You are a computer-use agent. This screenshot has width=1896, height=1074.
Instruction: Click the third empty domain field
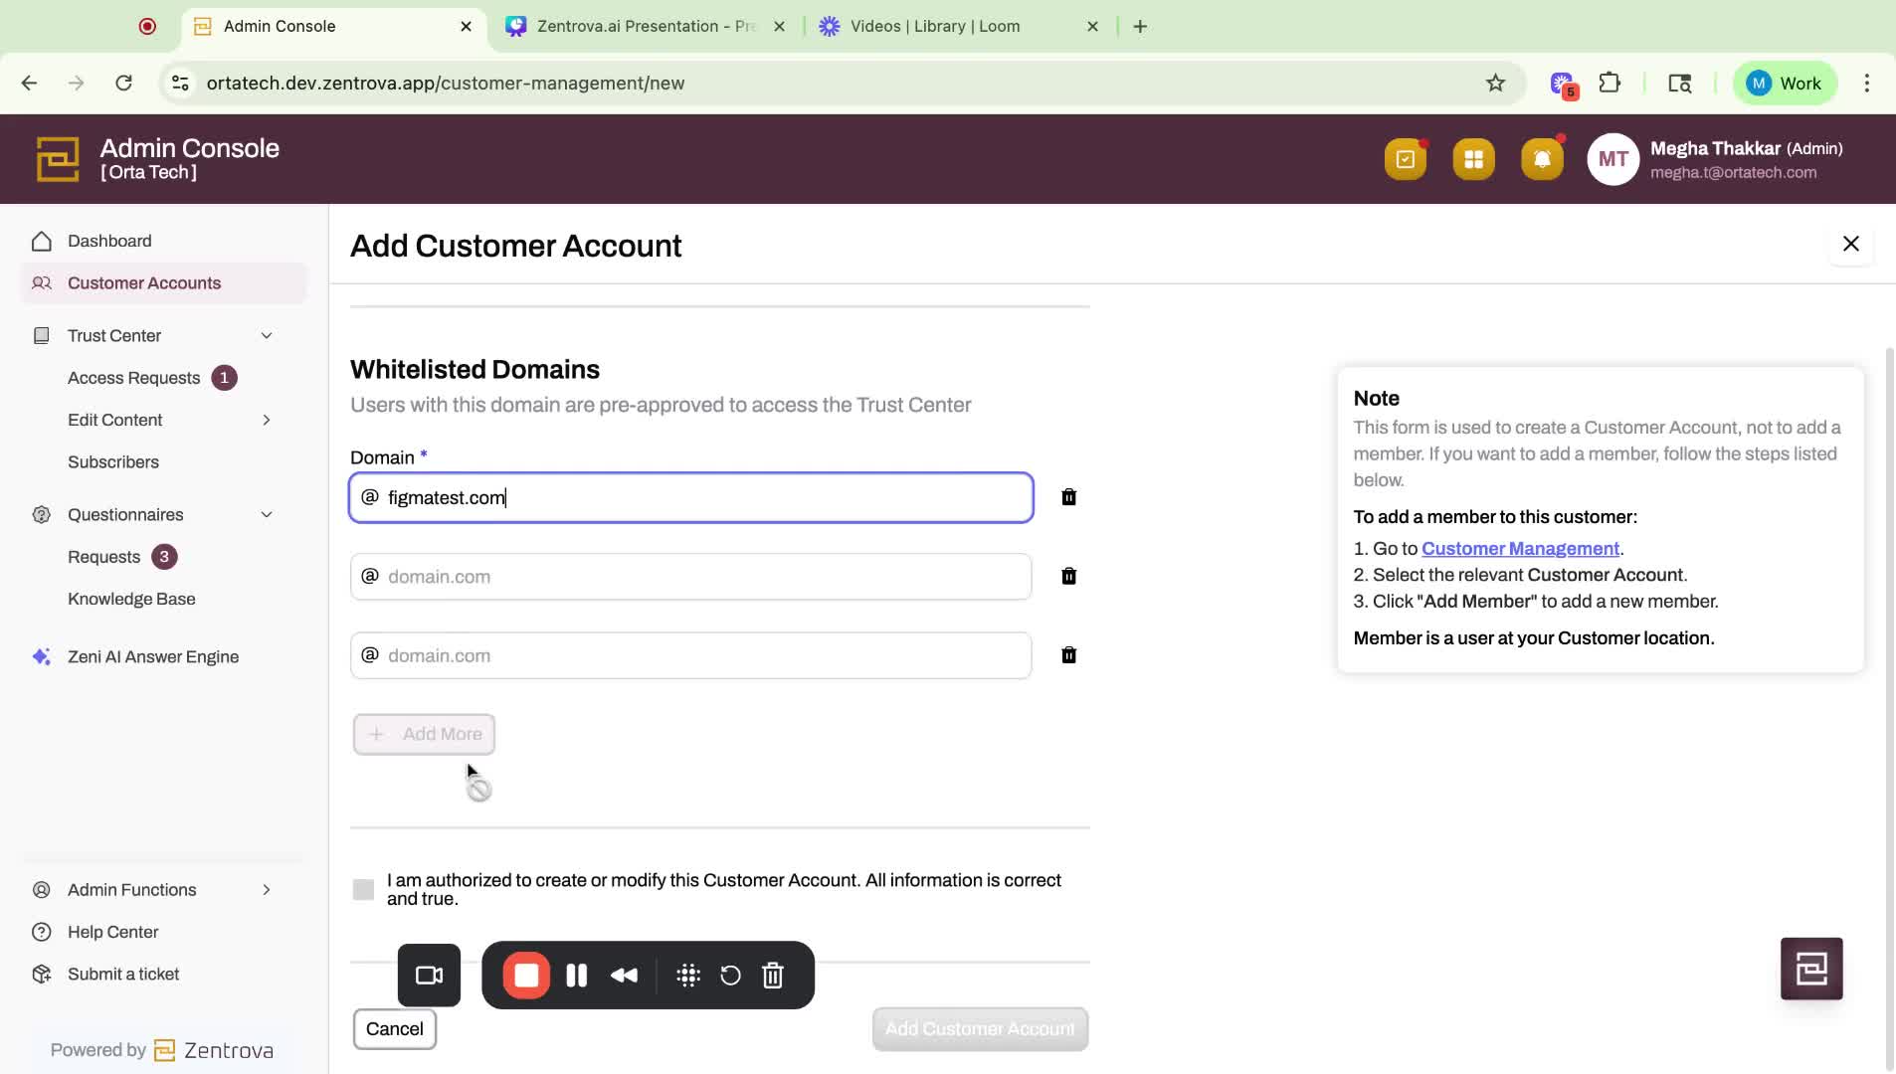pyautogui.click(x=691, y=656)
